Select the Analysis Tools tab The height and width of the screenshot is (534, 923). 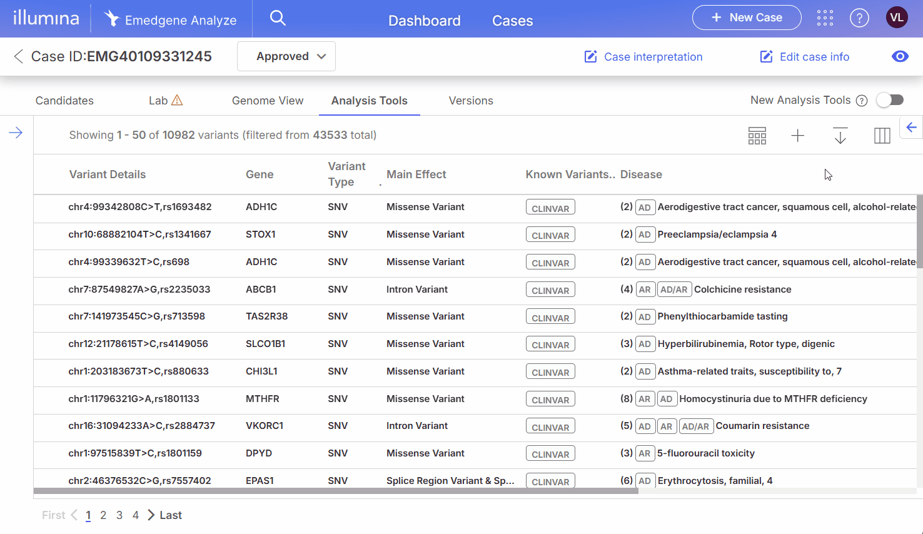[x=370, y=101]
